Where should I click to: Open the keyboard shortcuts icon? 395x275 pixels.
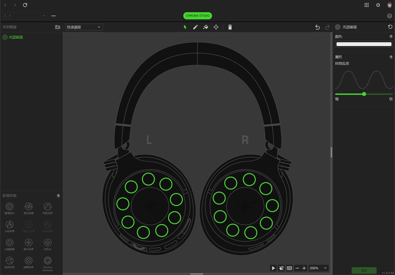tap(290, 268)
